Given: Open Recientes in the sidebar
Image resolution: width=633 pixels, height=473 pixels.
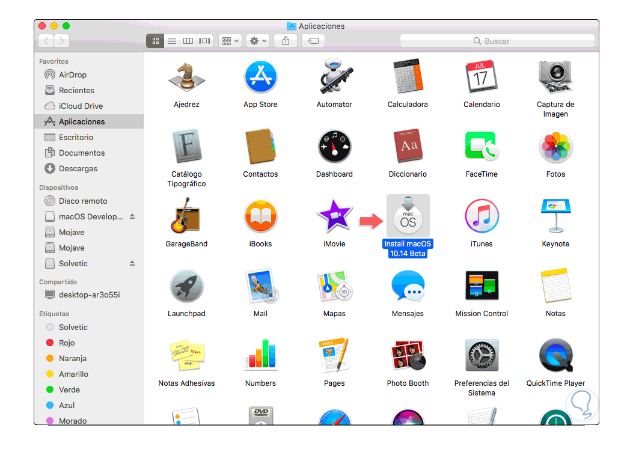Looking at the screenshot, I should [x=89, y=90].
